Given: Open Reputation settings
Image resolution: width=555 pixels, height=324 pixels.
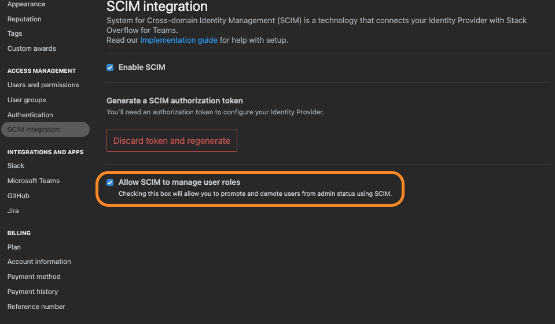Looking at the screenshot, I should (x=24, y=19).
